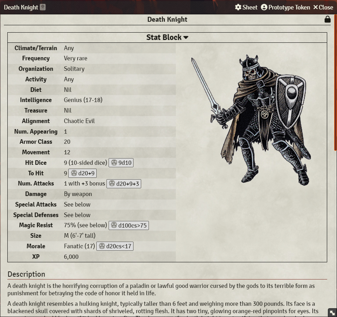Click dice icon on d20+9 roll

point(74,173)
